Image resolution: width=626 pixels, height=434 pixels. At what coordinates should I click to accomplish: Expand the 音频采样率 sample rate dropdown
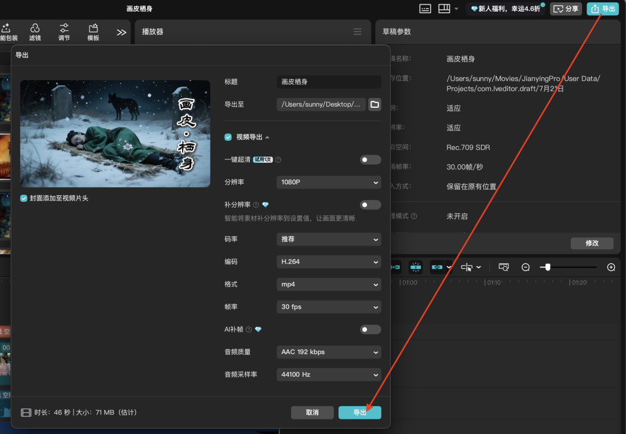[329, 374]
